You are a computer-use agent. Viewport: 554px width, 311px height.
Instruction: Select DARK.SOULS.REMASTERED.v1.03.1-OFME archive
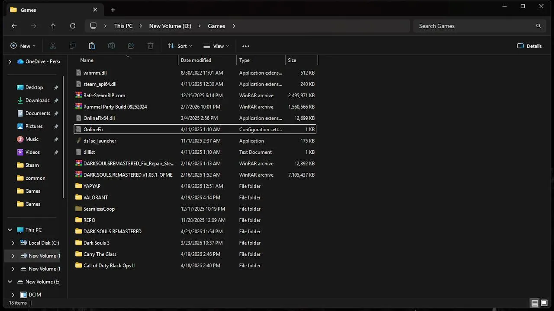[195, 175]
